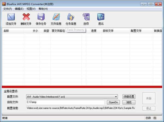Screen dimensions: 164x122
Task: Click the C:\Temp target path field
Action: (x=65, y=102)
